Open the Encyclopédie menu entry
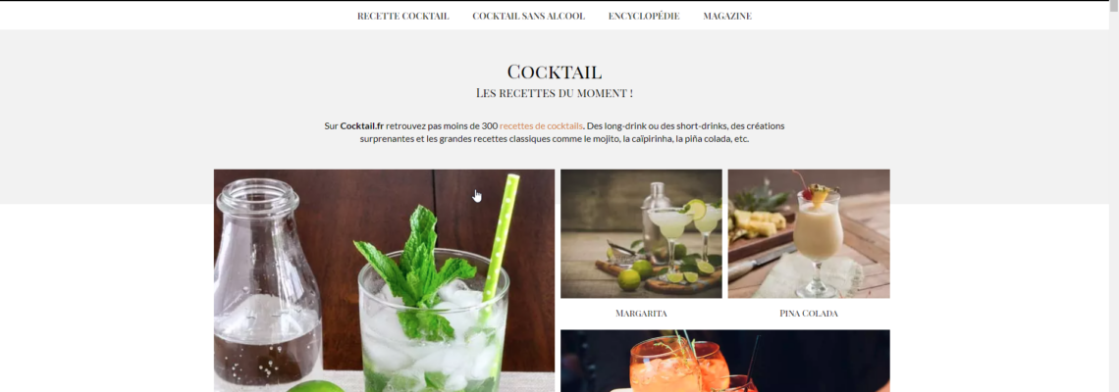 click(x=644, y=16)
